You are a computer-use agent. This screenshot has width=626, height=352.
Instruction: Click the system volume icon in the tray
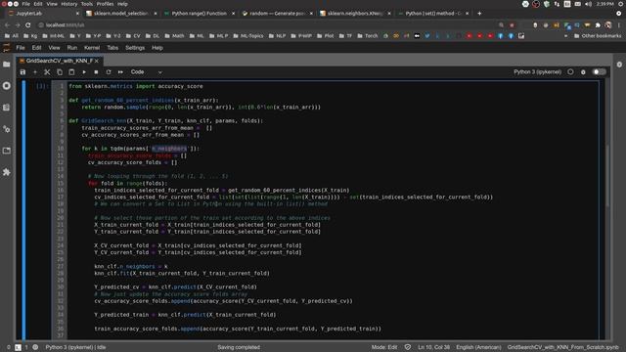[x=588, y=4]
